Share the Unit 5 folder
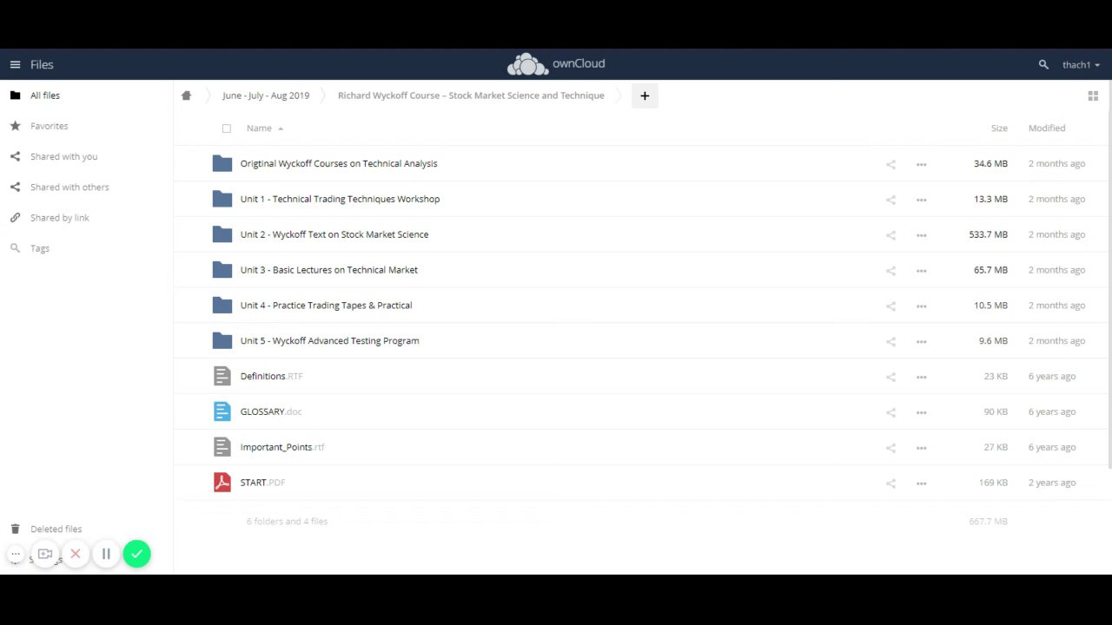This screenshot has width=1112, height=625. pyautogui.click(x=890, y=342)
